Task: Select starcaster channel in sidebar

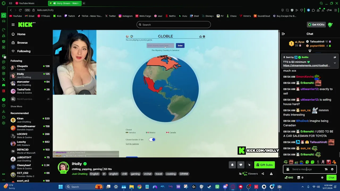Action: coord(30,83)
